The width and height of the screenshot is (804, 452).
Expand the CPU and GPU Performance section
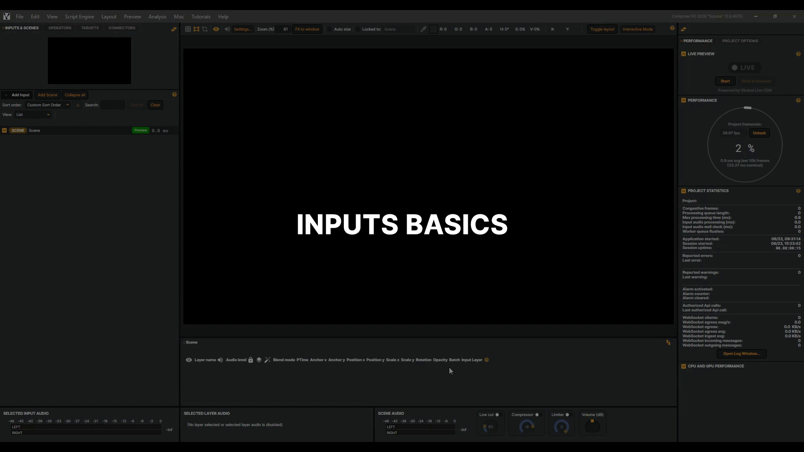pyautogui.click(x=683, y=366)
